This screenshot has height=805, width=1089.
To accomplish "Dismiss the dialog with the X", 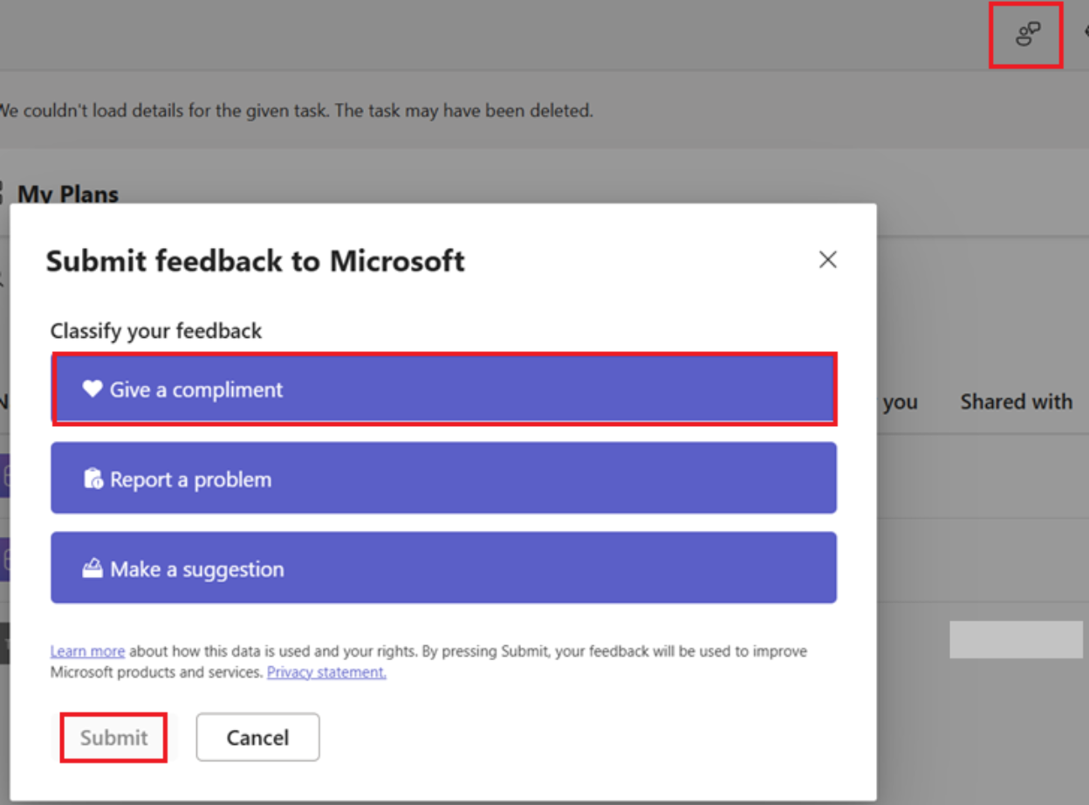I will coord(827,259).
